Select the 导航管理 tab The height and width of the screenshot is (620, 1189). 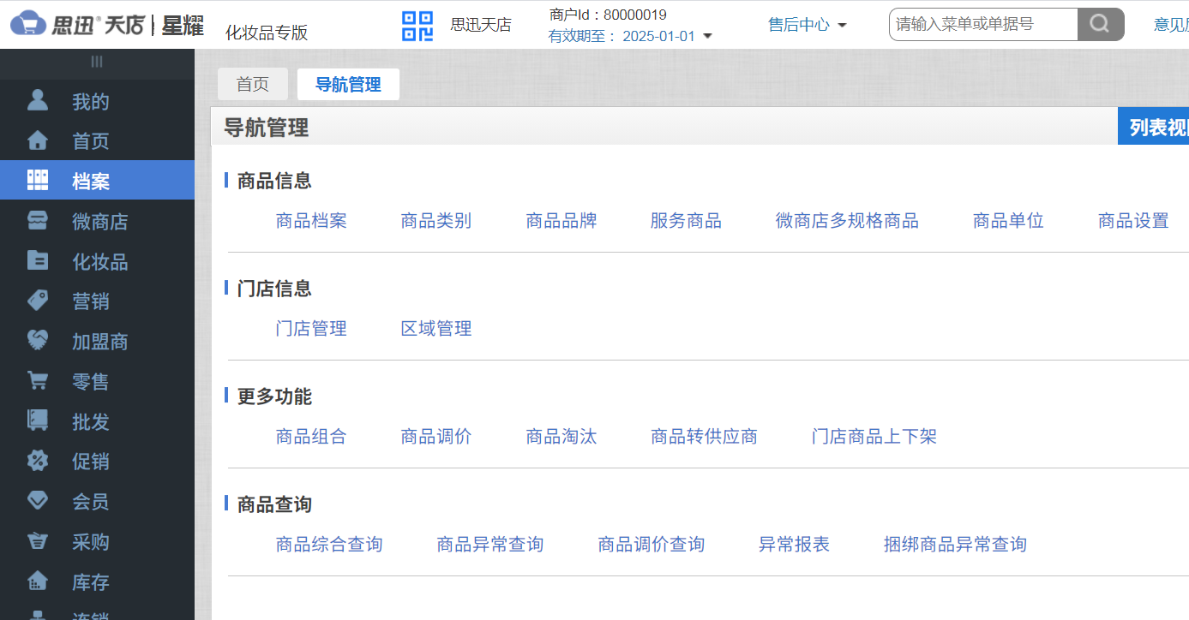pos(348,84)
